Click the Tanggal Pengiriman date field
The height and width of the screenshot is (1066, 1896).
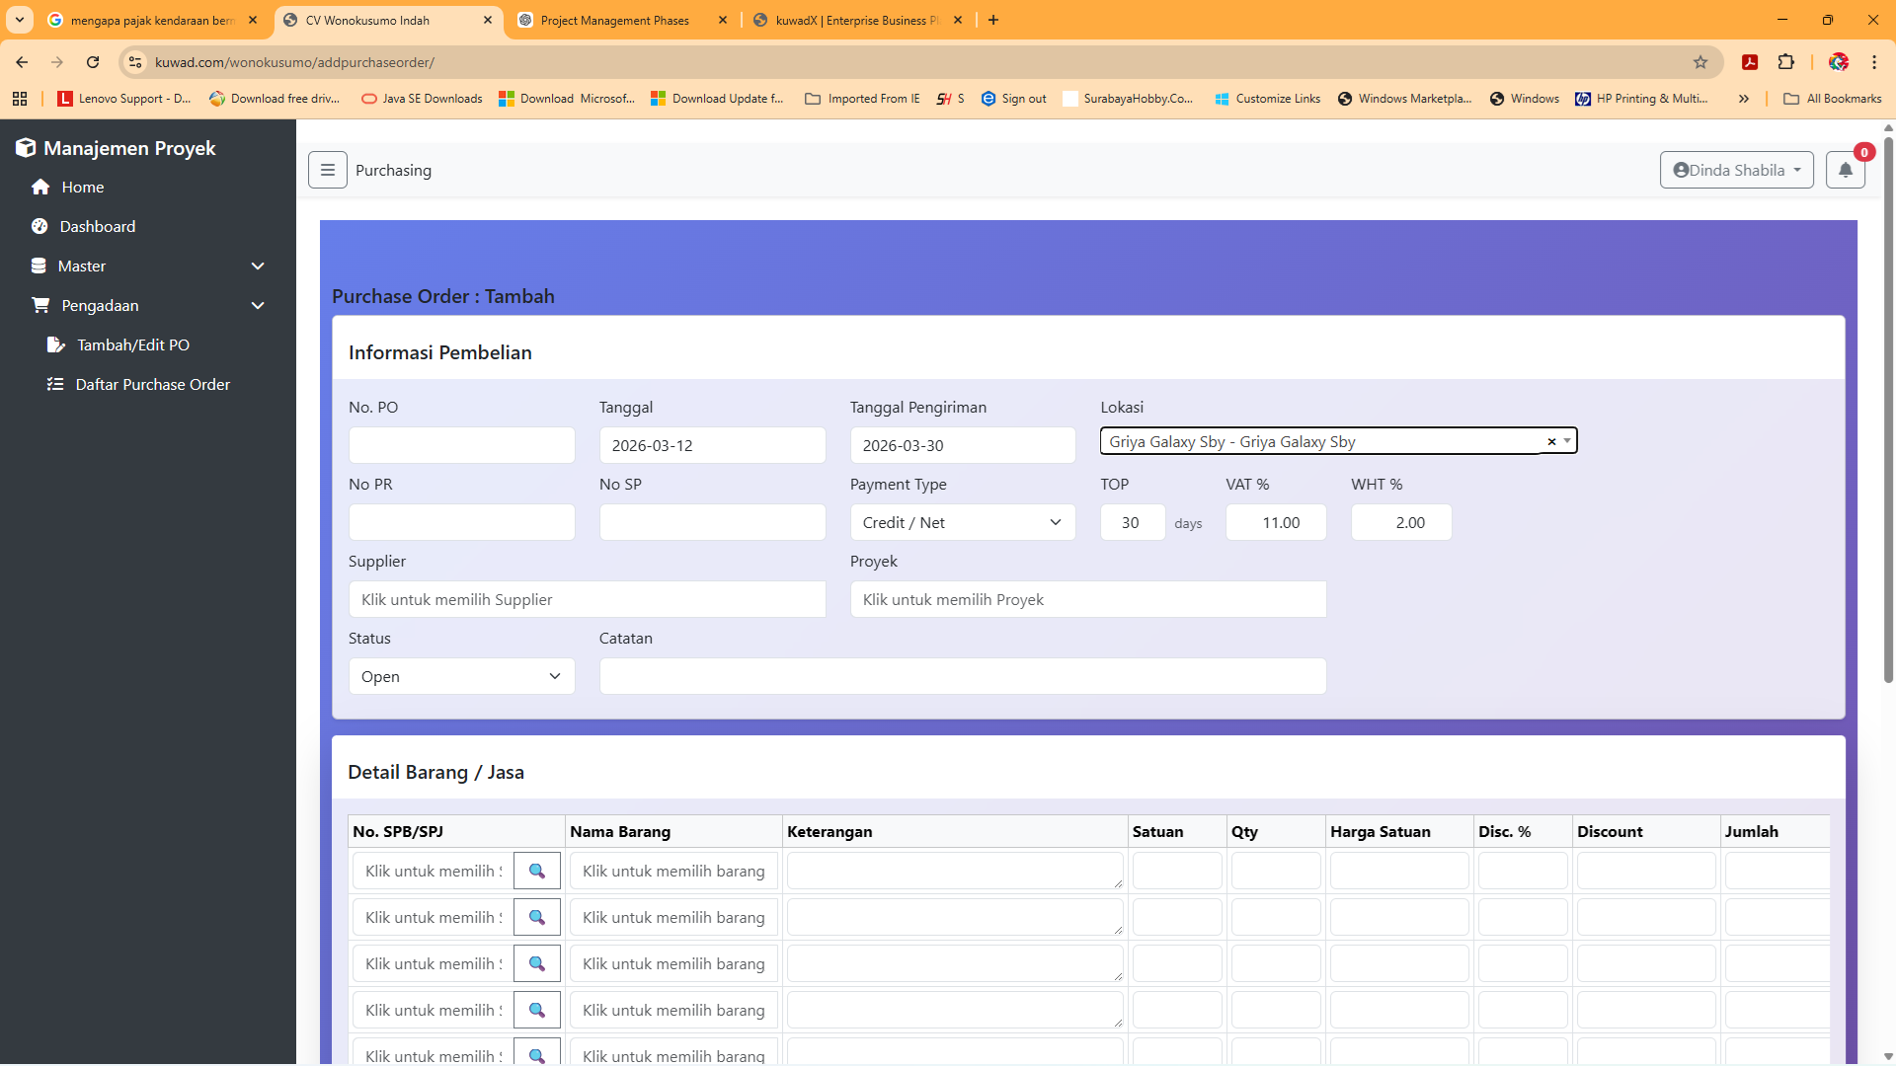pos(962,445)
